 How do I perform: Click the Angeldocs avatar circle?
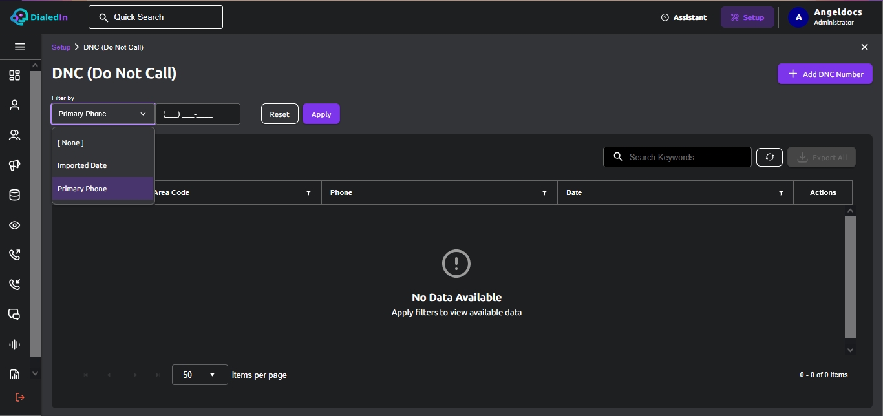pos(798,17)
